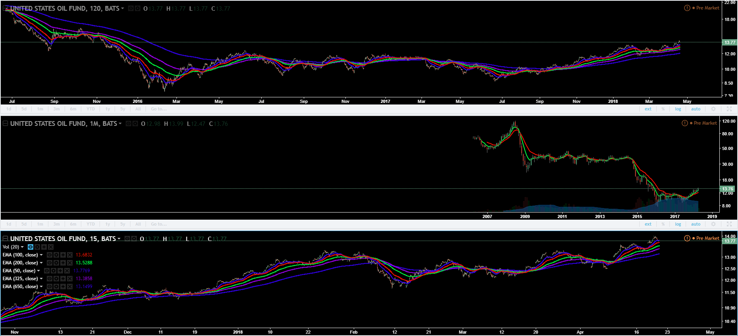Click the plus icon beside EMA (200, close)
The height and width of the screenshot is (336, 738).
[63, 263]
